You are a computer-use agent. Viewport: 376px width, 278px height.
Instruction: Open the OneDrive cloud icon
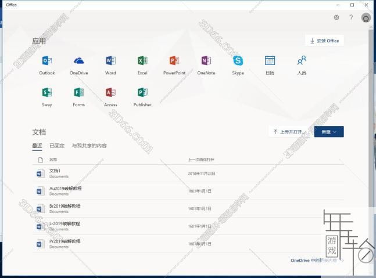tap(78, 61)
